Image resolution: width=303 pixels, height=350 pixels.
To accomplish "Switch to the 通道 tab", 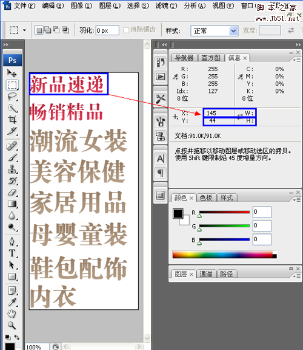I will (206, 274).
